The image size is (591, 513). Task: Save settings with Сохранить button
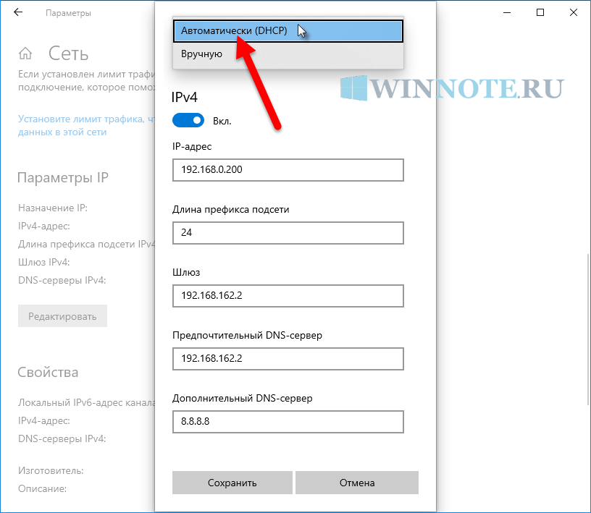[x=232, y=483]
